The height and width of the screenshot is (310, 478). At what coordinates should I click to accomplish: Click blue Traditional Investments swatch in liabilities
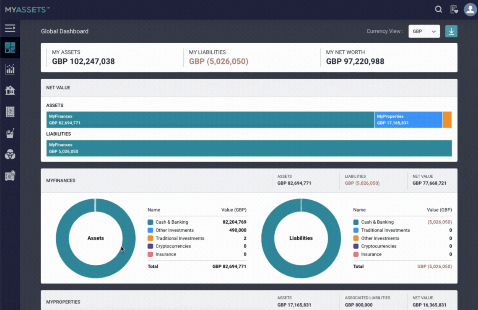click(356, 230)
